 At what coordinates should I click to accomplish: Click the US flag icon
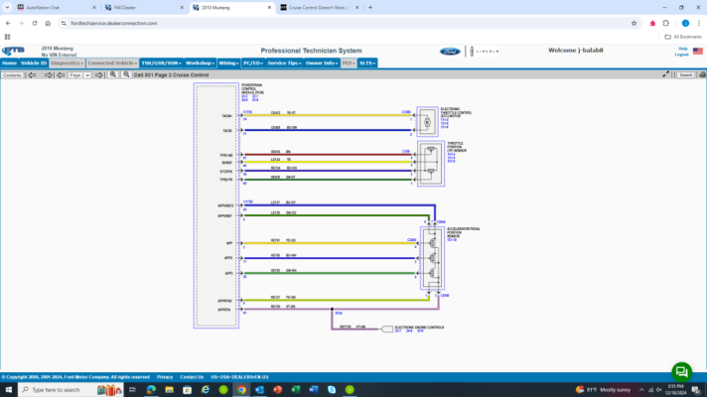(x=697, y=51)
